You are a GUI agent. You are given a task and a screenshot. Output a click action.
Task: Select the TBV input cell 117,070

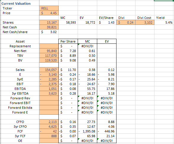coord(49,56)
